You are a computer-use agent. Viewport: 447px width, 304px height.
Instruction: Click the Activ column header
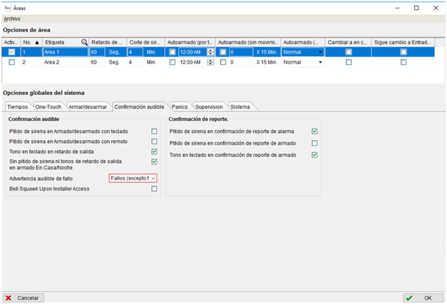point(11,42)
